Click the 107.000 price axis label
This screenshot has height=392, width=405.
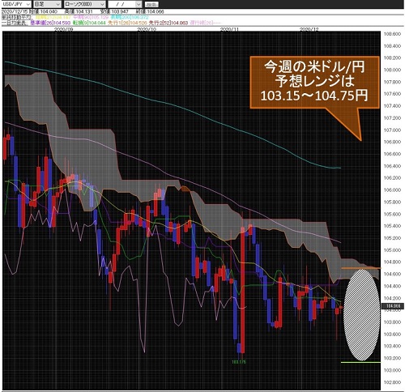pos(392,130)
